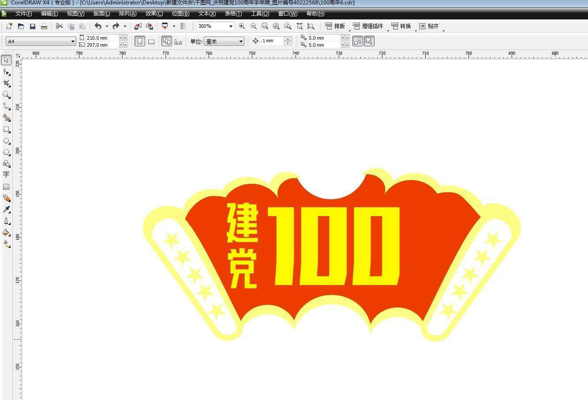Select the Crop tool
588x400 pixels.
pyautogui.click(x=7, y=83)
